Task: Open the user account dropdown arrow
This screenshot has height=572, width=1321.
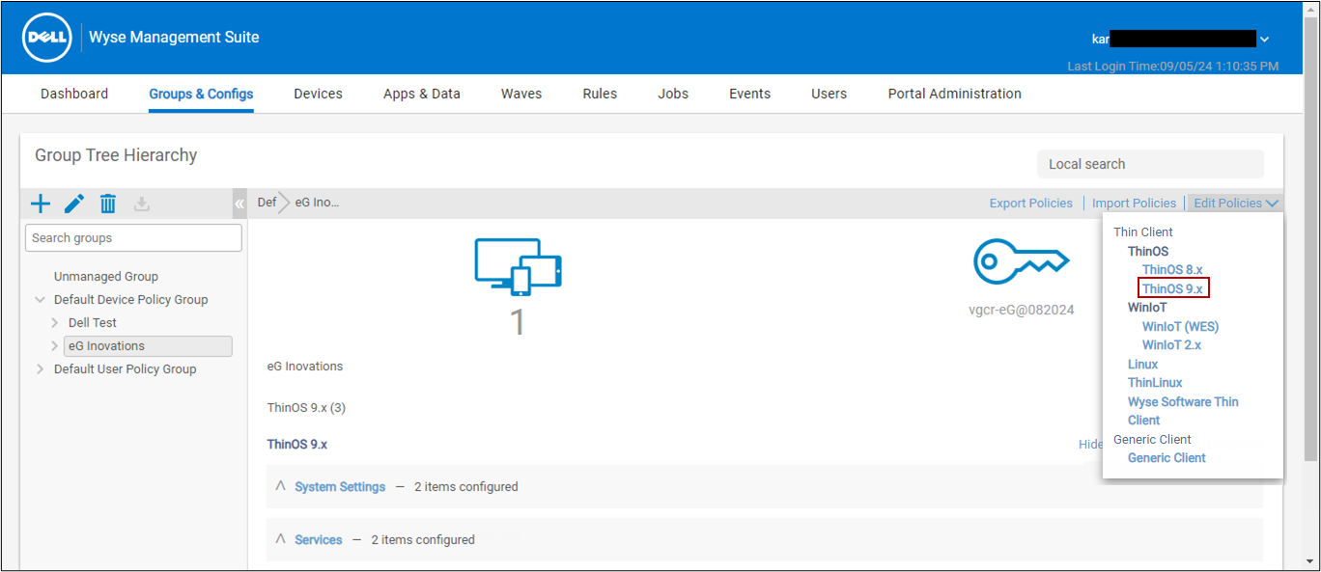Action: click(1264, 40)
